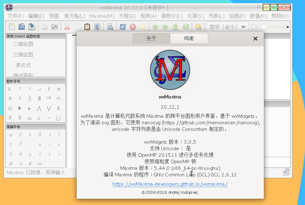Image resolution: width=305 pixels, height=205 pixels.
Task: Open the 单元格(L) menu
Action: point(74,16)
